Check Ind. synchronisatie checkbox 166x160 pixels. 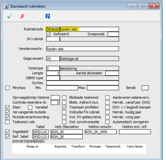coord(64,122)
